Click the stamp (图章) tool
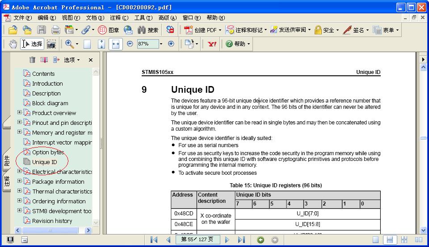Viewport: 429px width, 247px height. tap(109, 30)
